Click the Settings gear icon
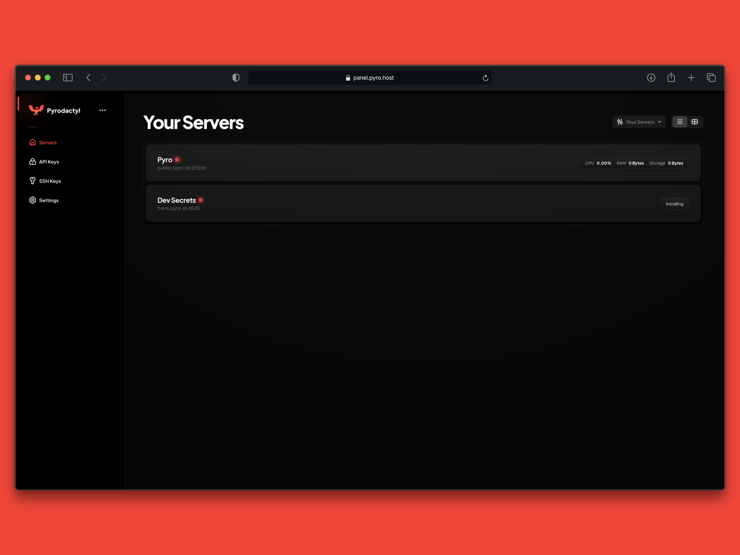Image resolution: width=740 pixels, height=555 pixels. point(33,200)
